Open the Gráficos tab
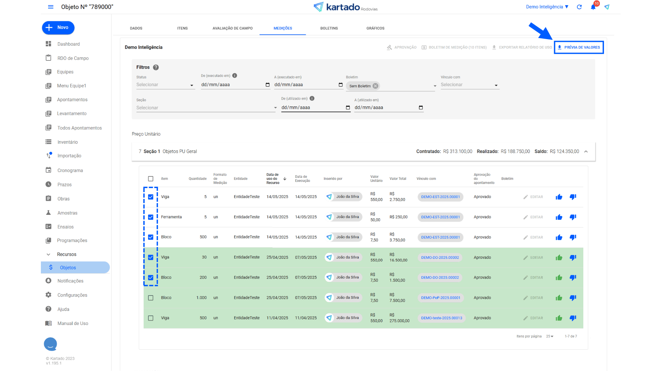Image resolution: width=662 pixels, height=371 pixels. click(x=375, y=28)
